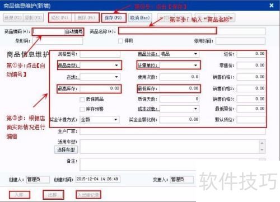
Task: Cancel editing with 取消(Esc) button
Action: coord(140,18)
